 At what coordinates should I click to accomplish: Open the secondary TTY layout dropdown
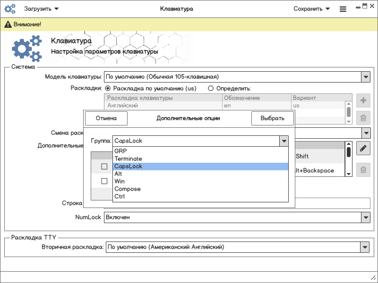(364, 247)
